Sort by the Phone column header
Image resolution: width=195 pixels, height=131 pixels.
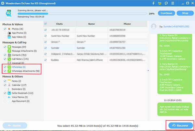127,24
